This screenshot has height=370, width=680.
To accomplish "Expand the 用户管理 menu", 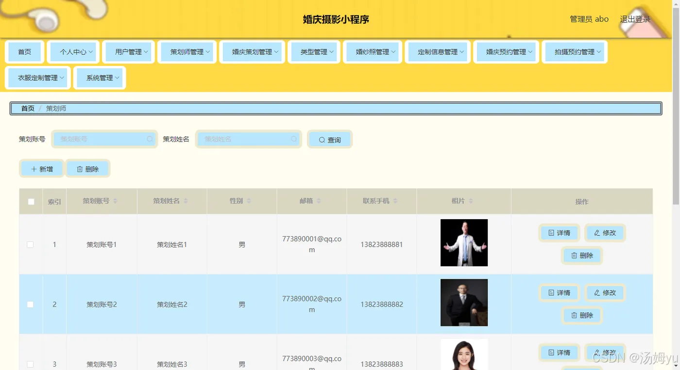I will 129,52.
